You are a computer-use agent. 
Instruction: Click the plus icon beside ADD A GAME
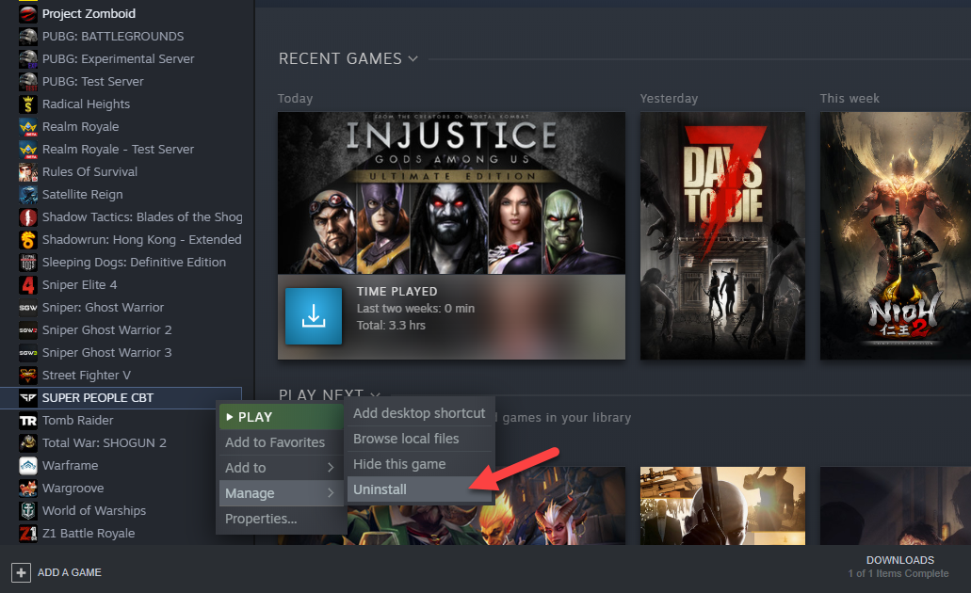(x=21, y=572)
